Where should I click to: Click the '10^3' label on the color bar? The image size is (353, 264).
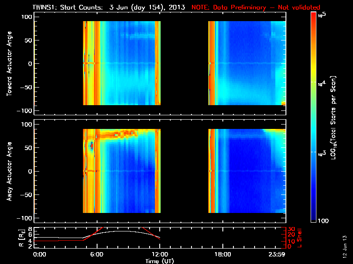322,154
